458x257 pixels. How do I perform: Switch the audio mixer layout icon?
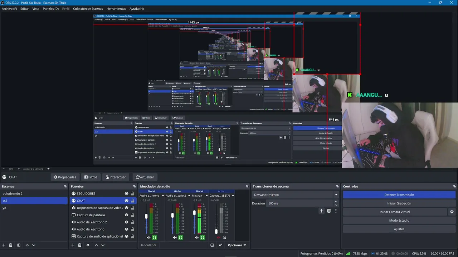coord(212,245)
